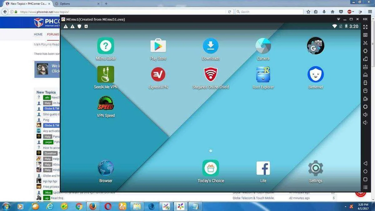The height and width of the screenshot is (211, 375).
Task: Click the Firefox Search box
Action: tap(269, 12)
